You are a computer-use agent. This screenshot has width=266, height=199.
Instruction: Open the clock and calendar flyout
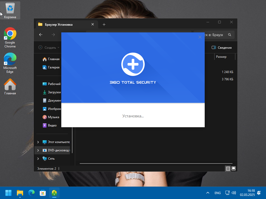[247, 193]
